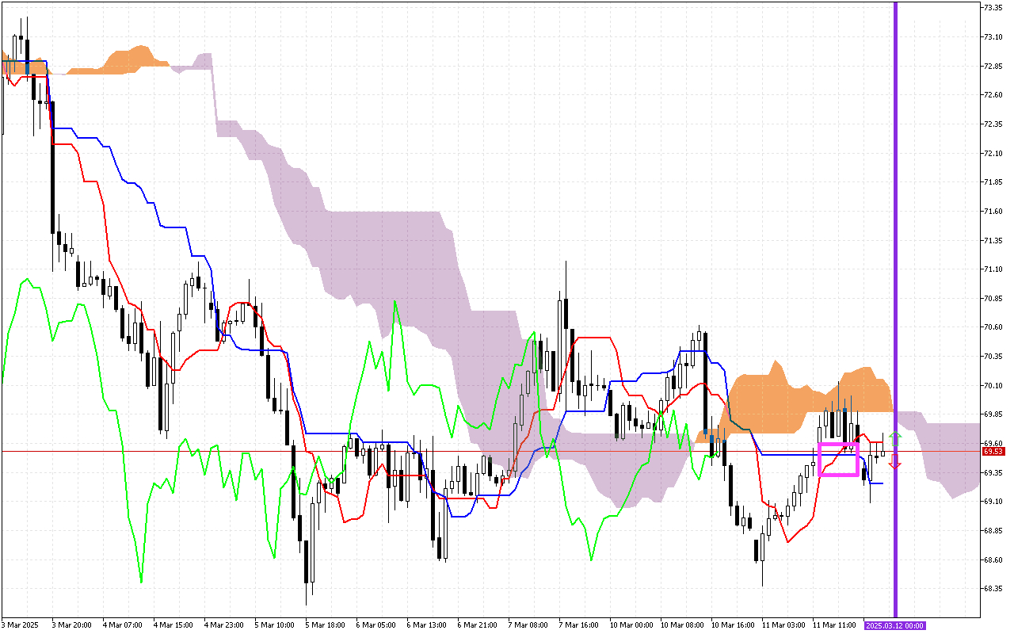Click the 68.35 price axis label
1014x634 pixels.
(x=993, y=589)
